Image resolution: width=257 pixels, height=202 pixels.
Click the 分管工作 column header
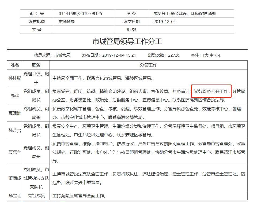point(148,65)
